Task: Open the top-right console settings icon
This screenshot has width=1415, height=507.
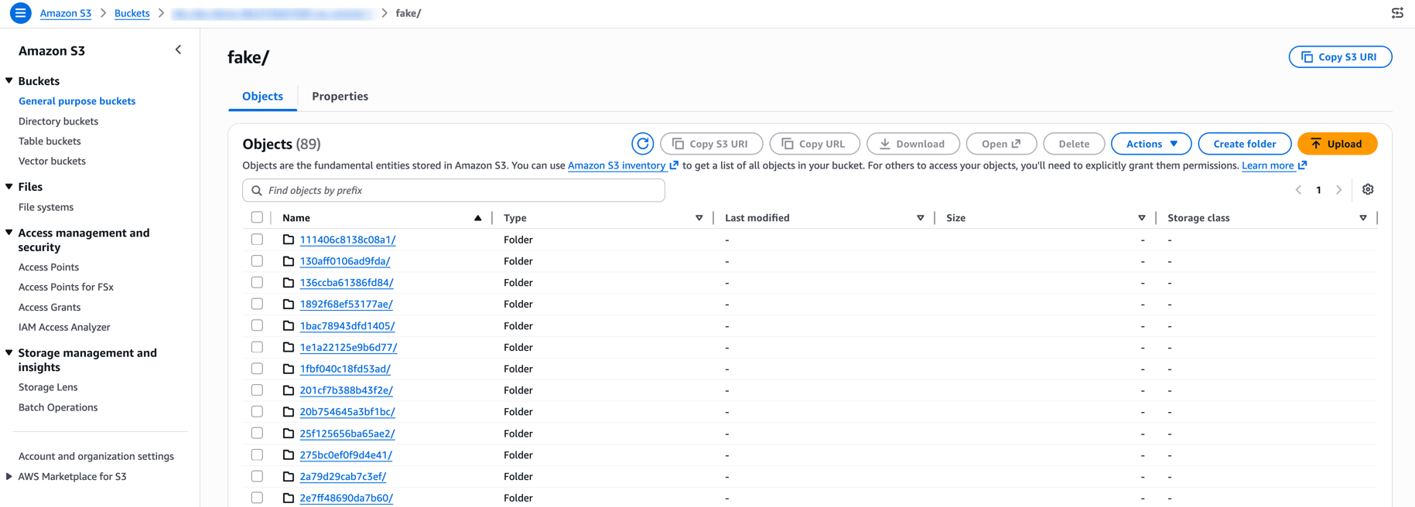Action: pos(1397,13)
